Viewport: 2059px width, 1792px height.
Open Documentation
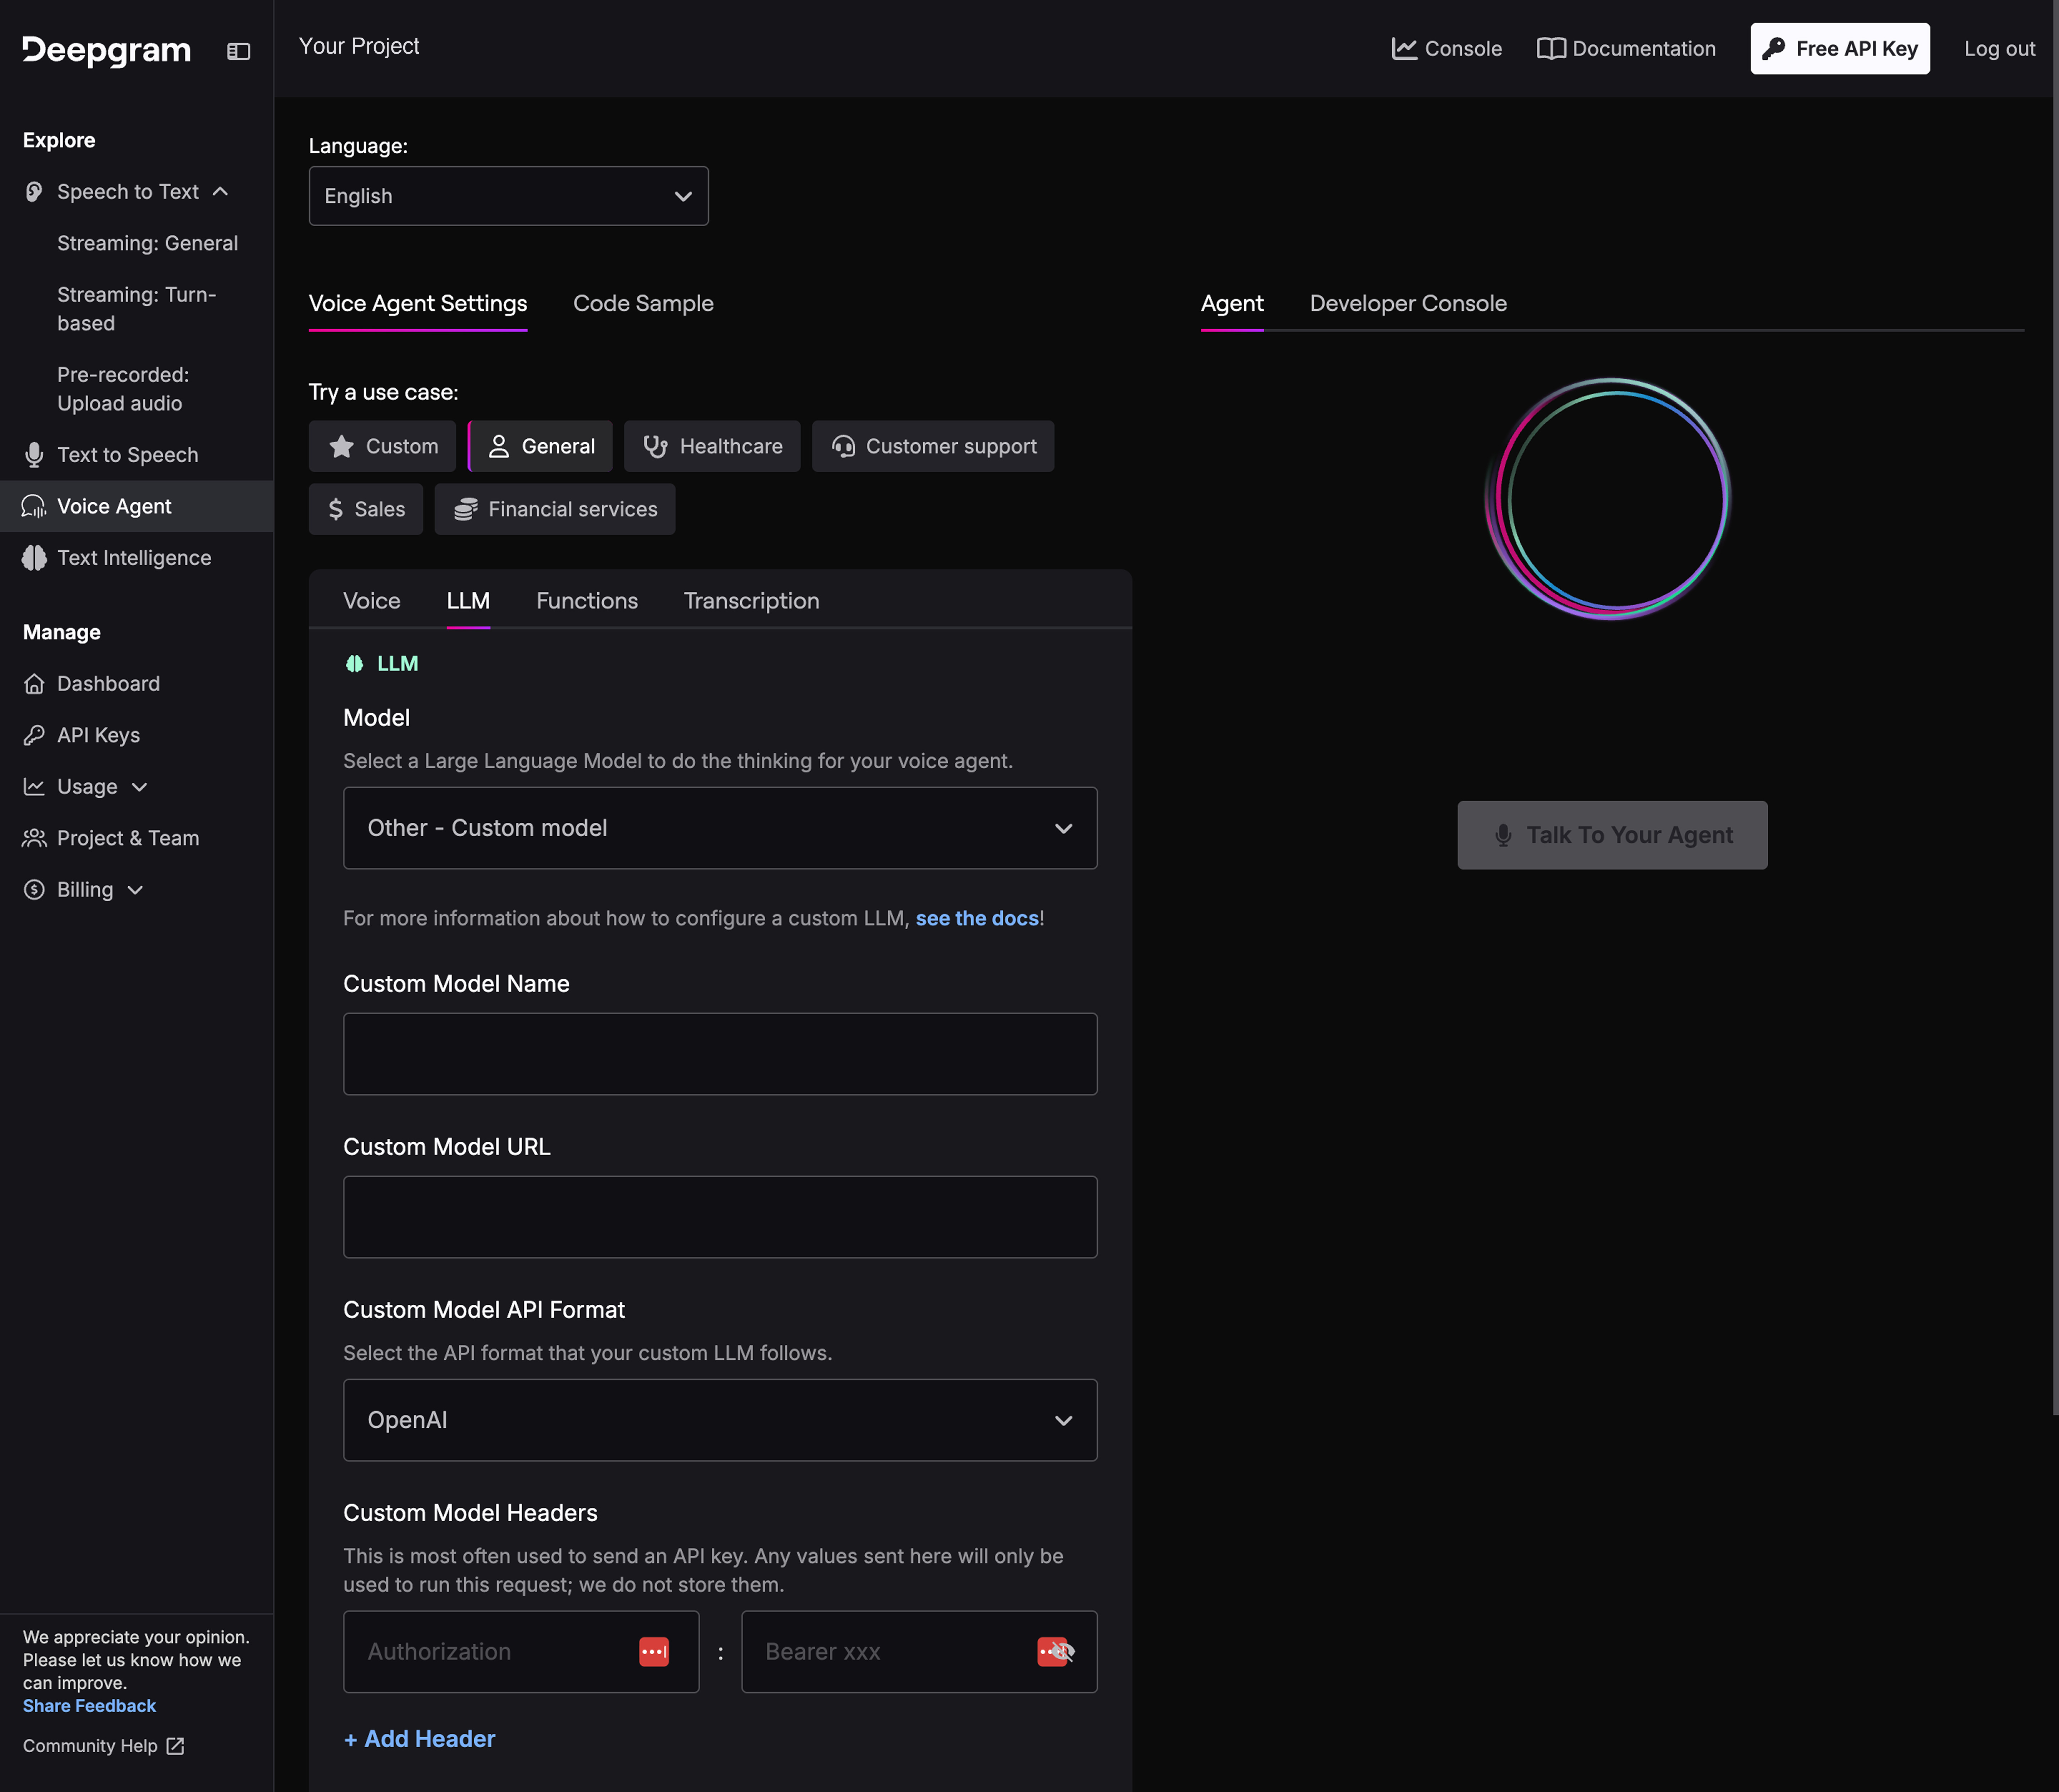(1626, 49)
